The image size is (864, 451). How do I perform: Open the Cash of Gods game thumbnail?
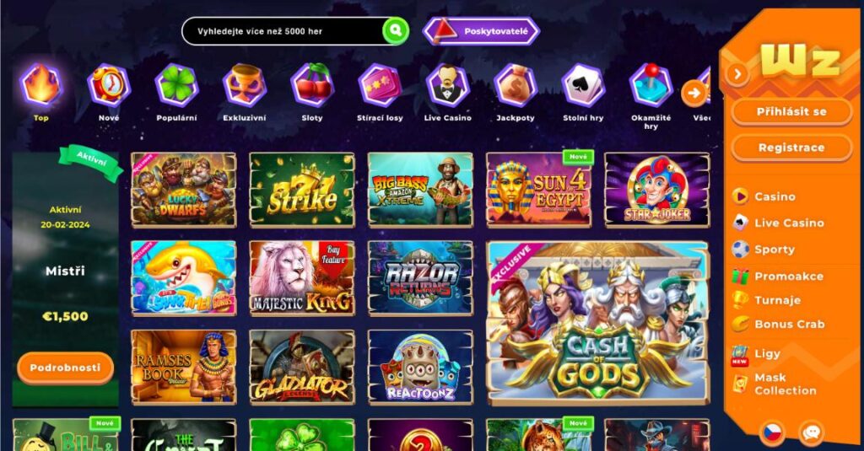point(597,323)
